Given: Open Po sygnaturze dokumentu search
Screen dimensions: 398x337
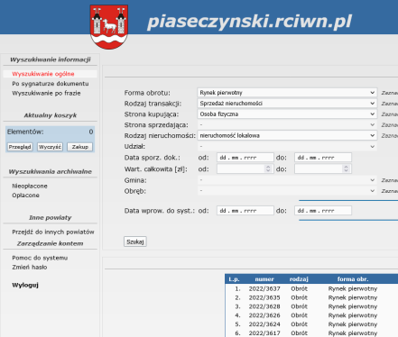Looking at the screenshot, I should [51, 84].
